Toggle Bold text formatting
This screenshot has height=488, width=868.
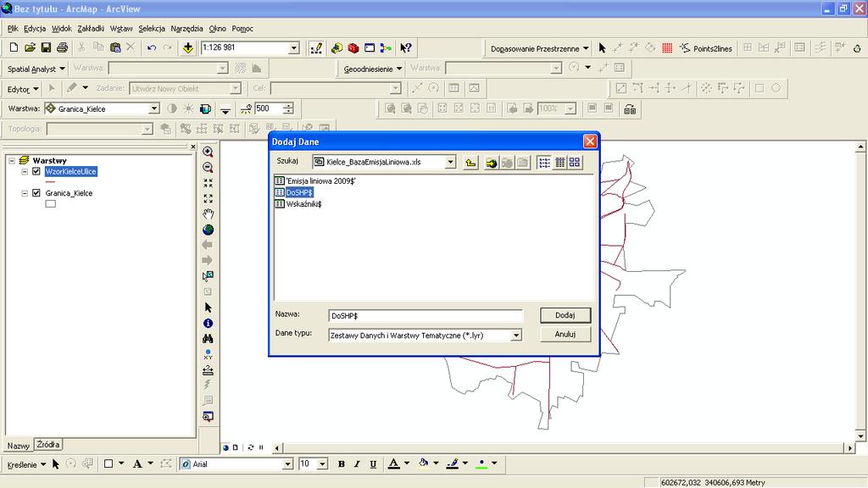(x=342, y=464)
